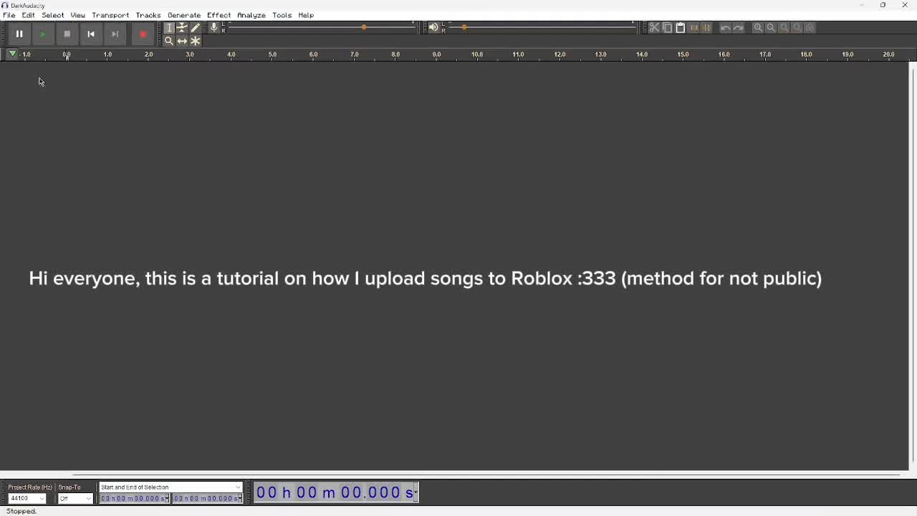Click the recording level slider knob
The height and width of the screenshot is (516, 917).
tap(364, 27)
